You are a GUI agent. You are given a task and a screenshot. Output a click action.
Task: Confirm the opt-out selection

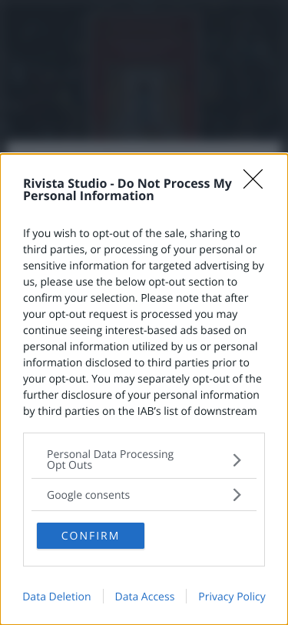coord(91,536)
